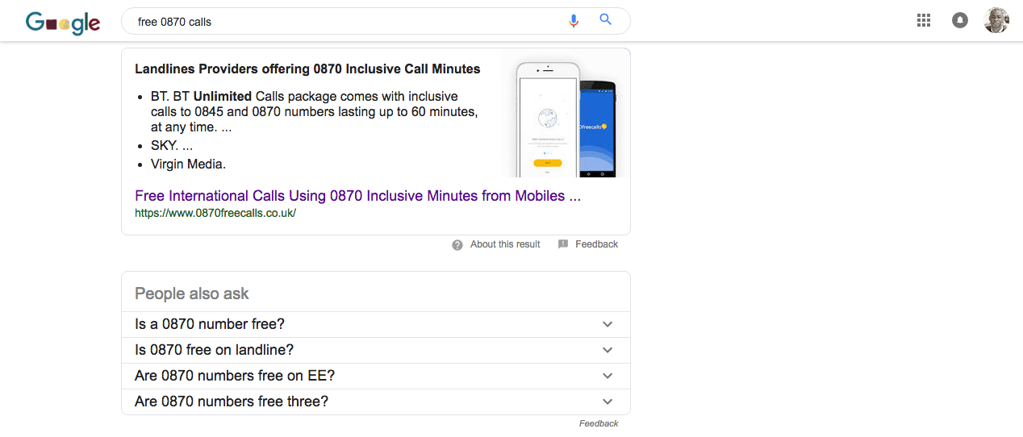Viewport: 1023px width, 437px height.
Task: Click the Google logo
Action: pyautogui.click(x=63, y=23)
